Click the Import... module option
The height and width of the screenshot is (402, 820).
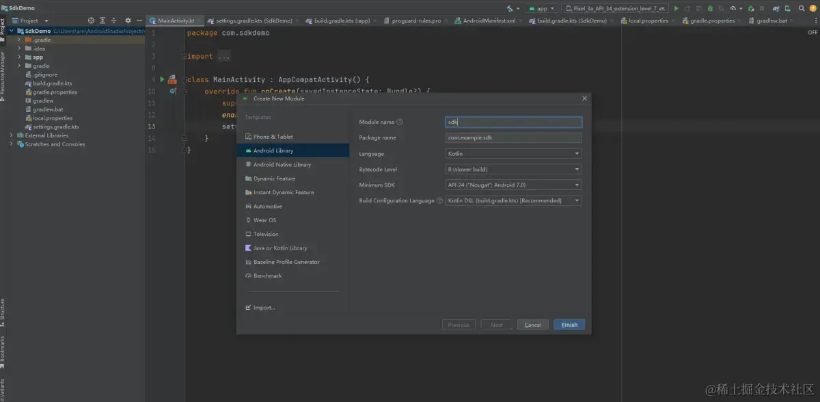(x=260, y=308)
